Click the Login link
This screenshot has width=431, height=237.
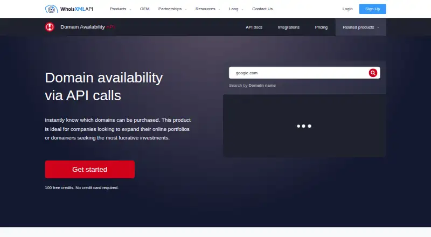[x=347, y=9]
